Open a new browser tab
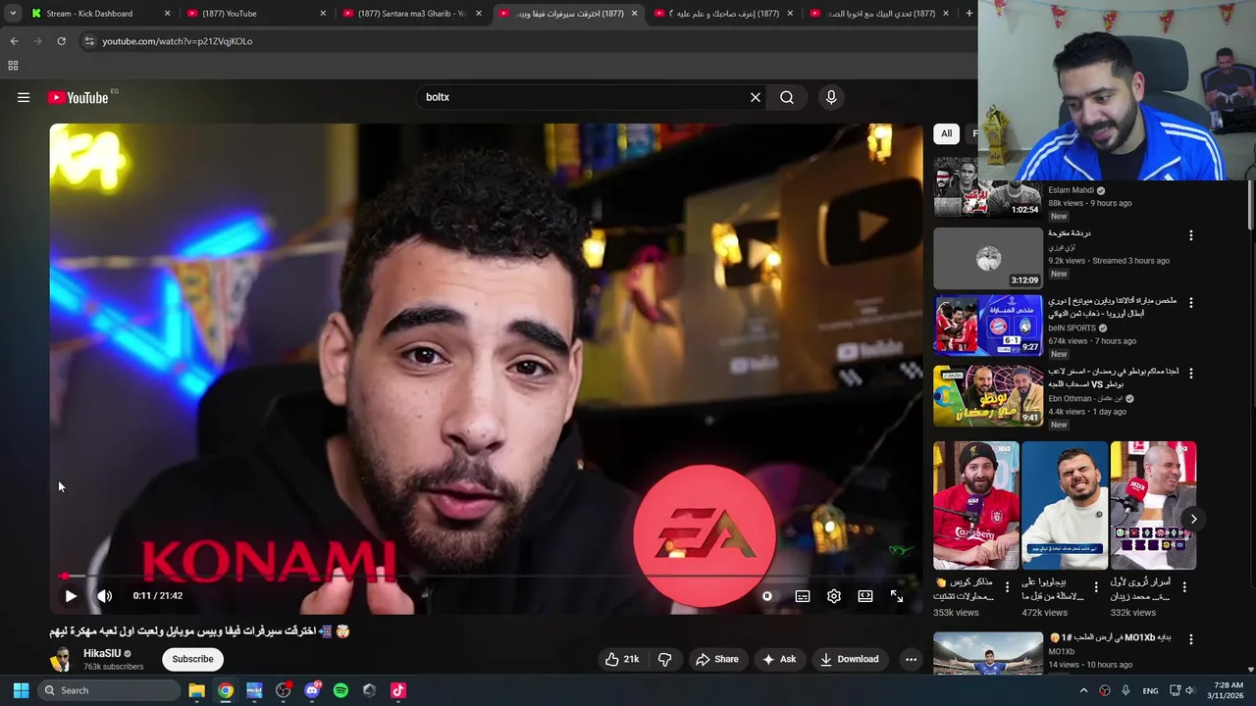This screenshot has width=1256, height=706. (968, 14)
